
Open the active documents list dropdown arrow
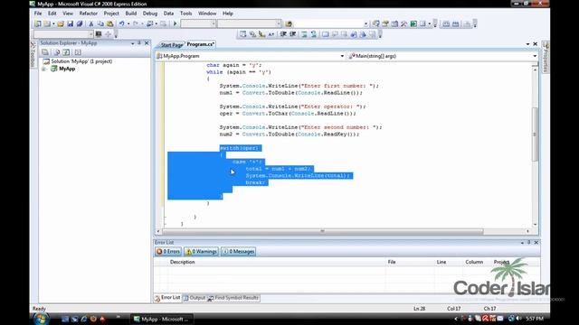click(527, 44)
